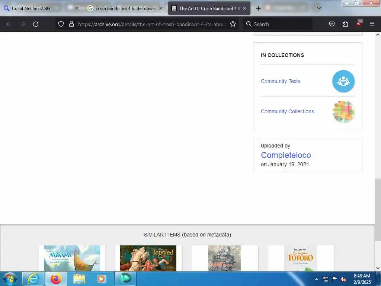Viewport: 381px width, 286px height.
Task: Expand the list all tabs chevron
Action: [x=319, y=8]
